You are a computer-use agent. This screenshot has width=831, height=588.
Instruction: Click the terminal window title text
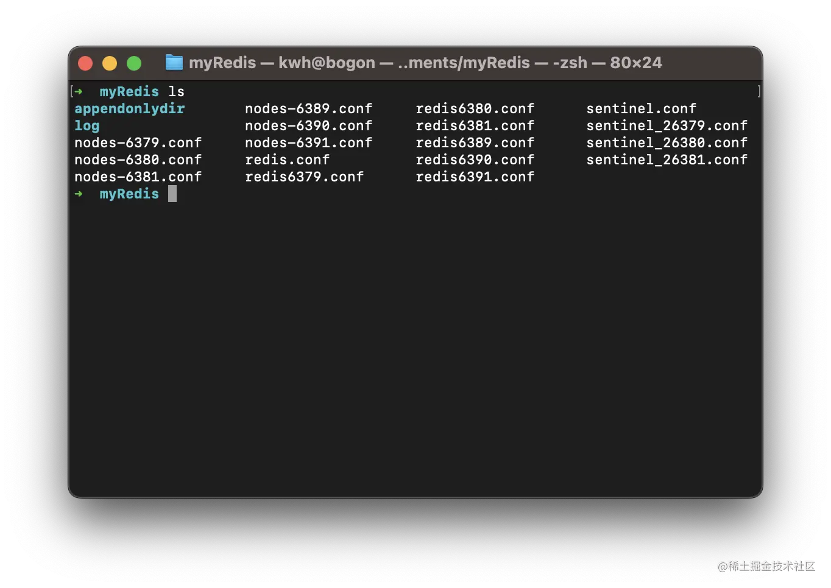pos(425,63)
